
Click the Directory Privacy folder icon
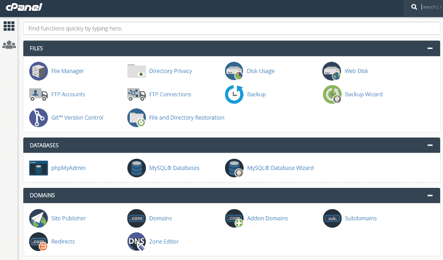pyautogui.click(x=136, y=71)
